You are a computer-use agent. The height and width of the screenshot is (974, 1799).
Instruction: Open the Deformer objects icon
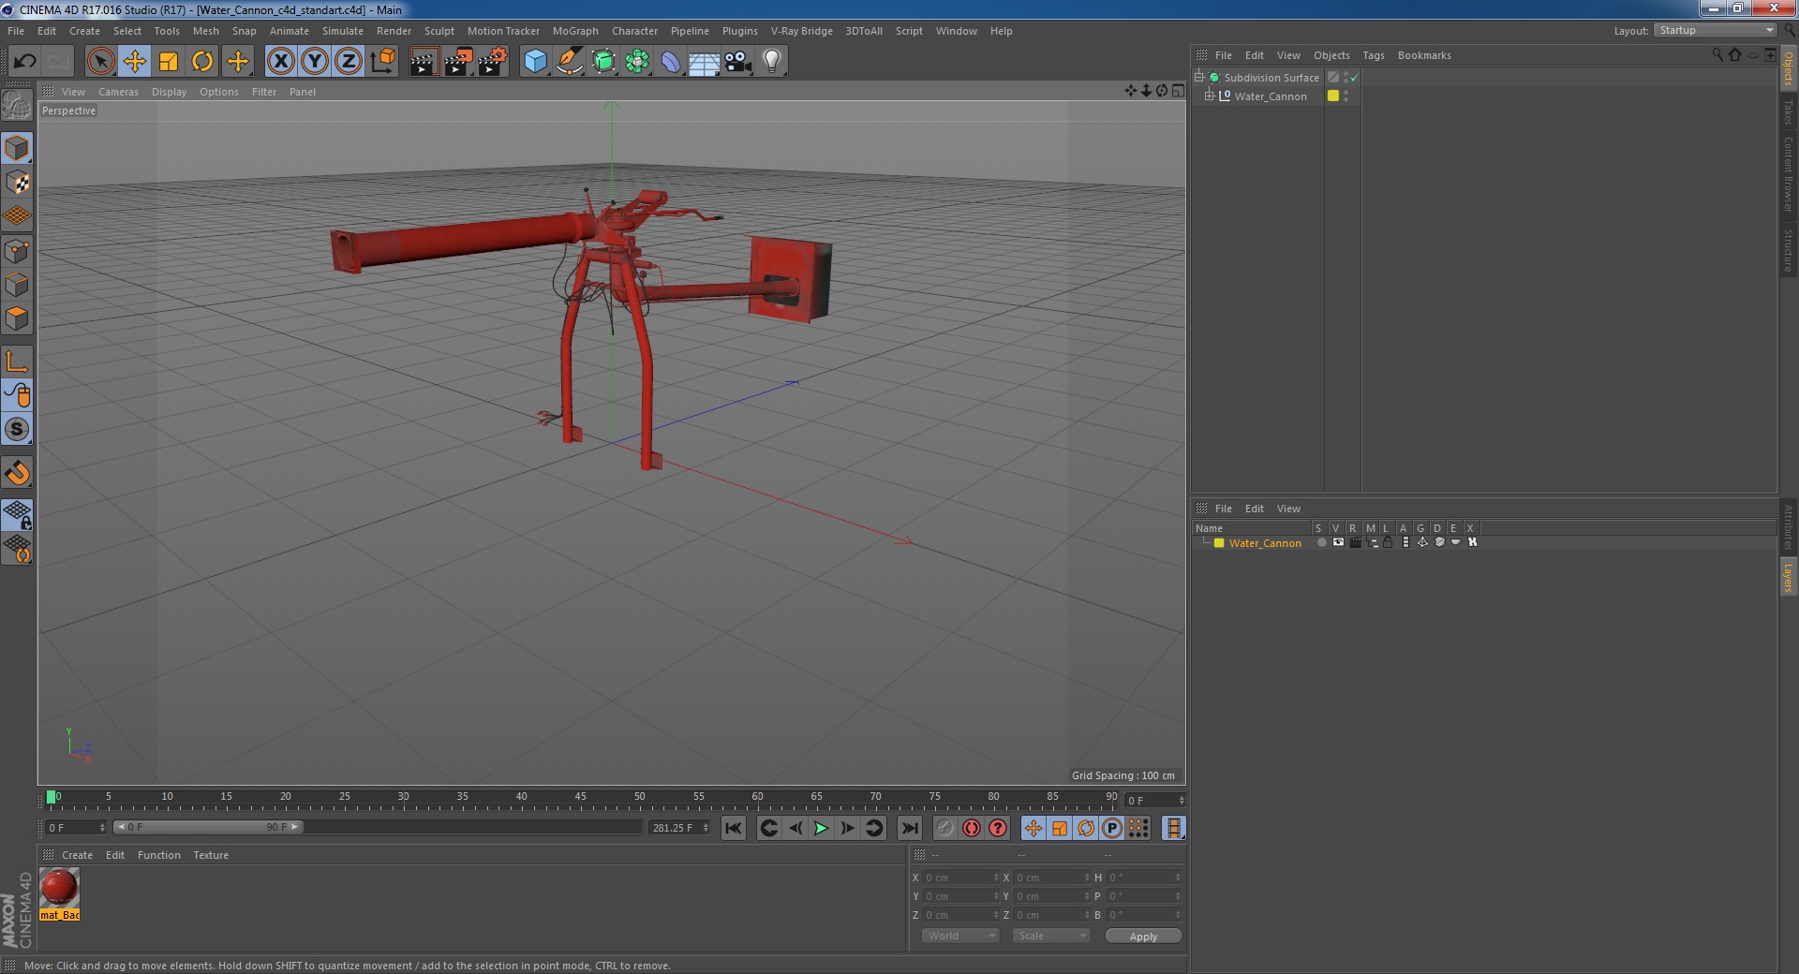pyautogui.click(x=671, y=62)
